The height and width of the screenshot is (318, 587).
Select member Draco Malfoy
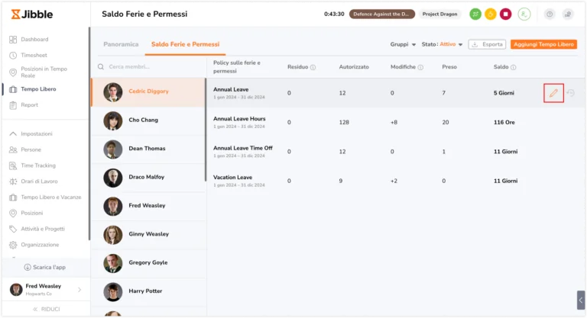click(148, 178)
